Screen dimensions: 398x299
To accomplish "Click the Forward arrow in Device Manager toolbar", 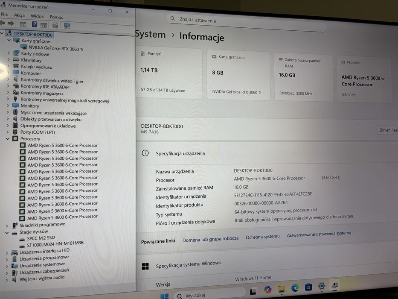I will coord(11,23).
